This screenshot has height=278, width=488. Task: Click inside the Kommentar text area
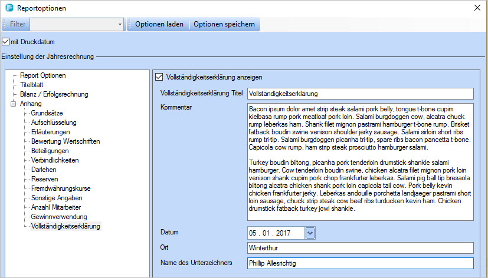(360, 162)
